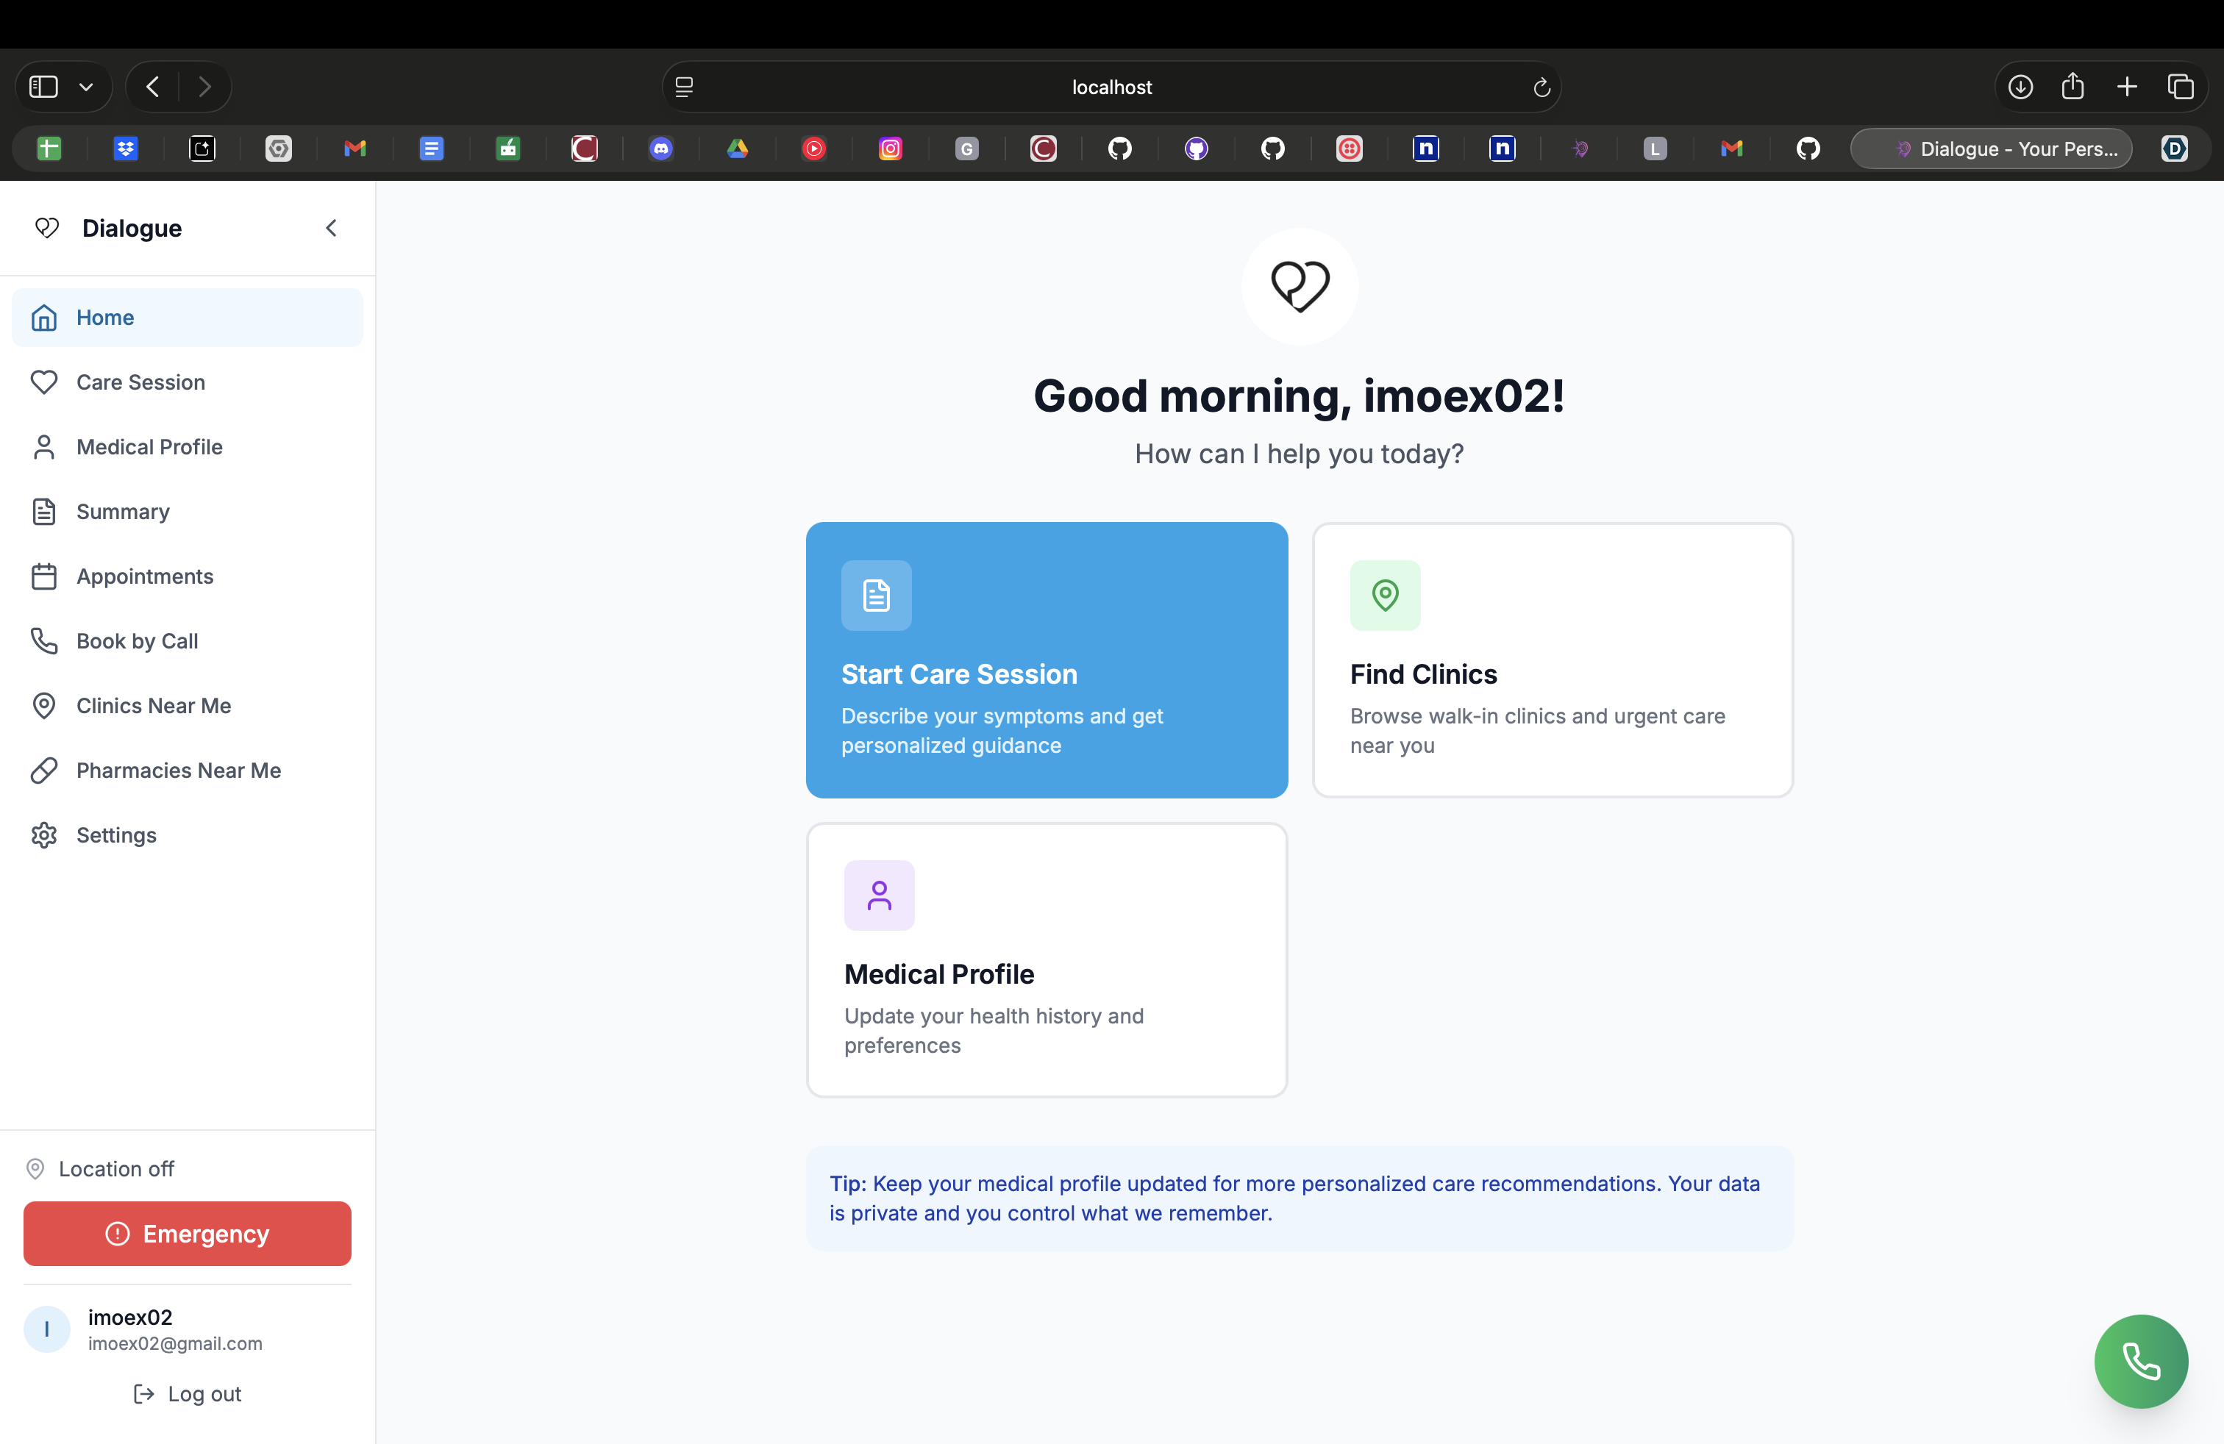The image size is (2224, 1444).
Task: Click the heart logo above the greeting
Action: [x=1299, y=286]
